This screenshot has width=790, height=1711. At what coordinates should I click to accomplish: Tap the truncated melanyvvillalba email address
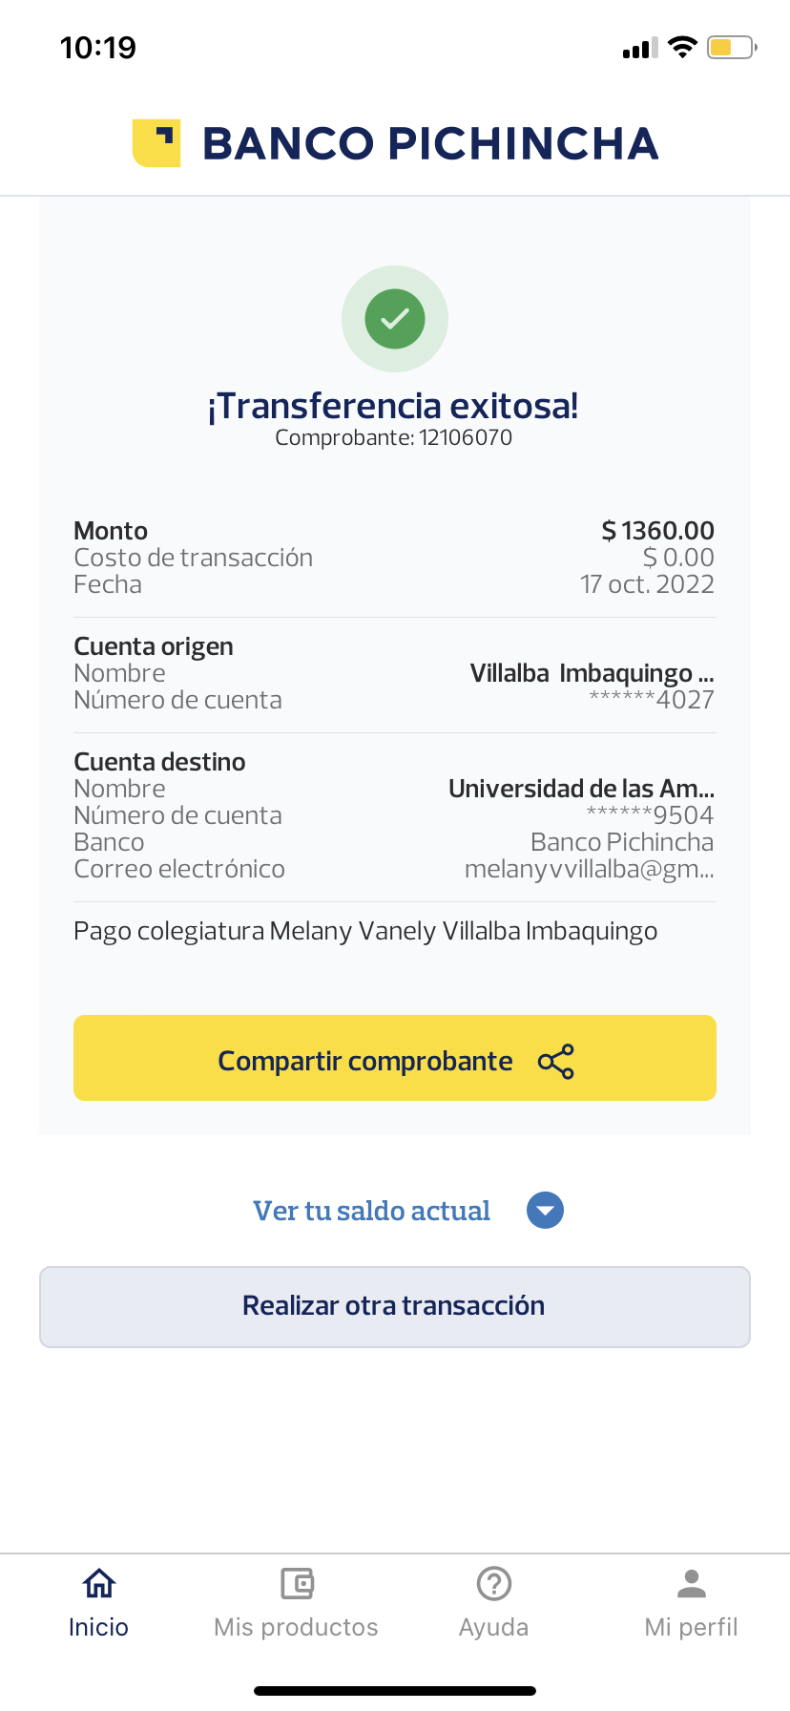(x=589, y=869)
